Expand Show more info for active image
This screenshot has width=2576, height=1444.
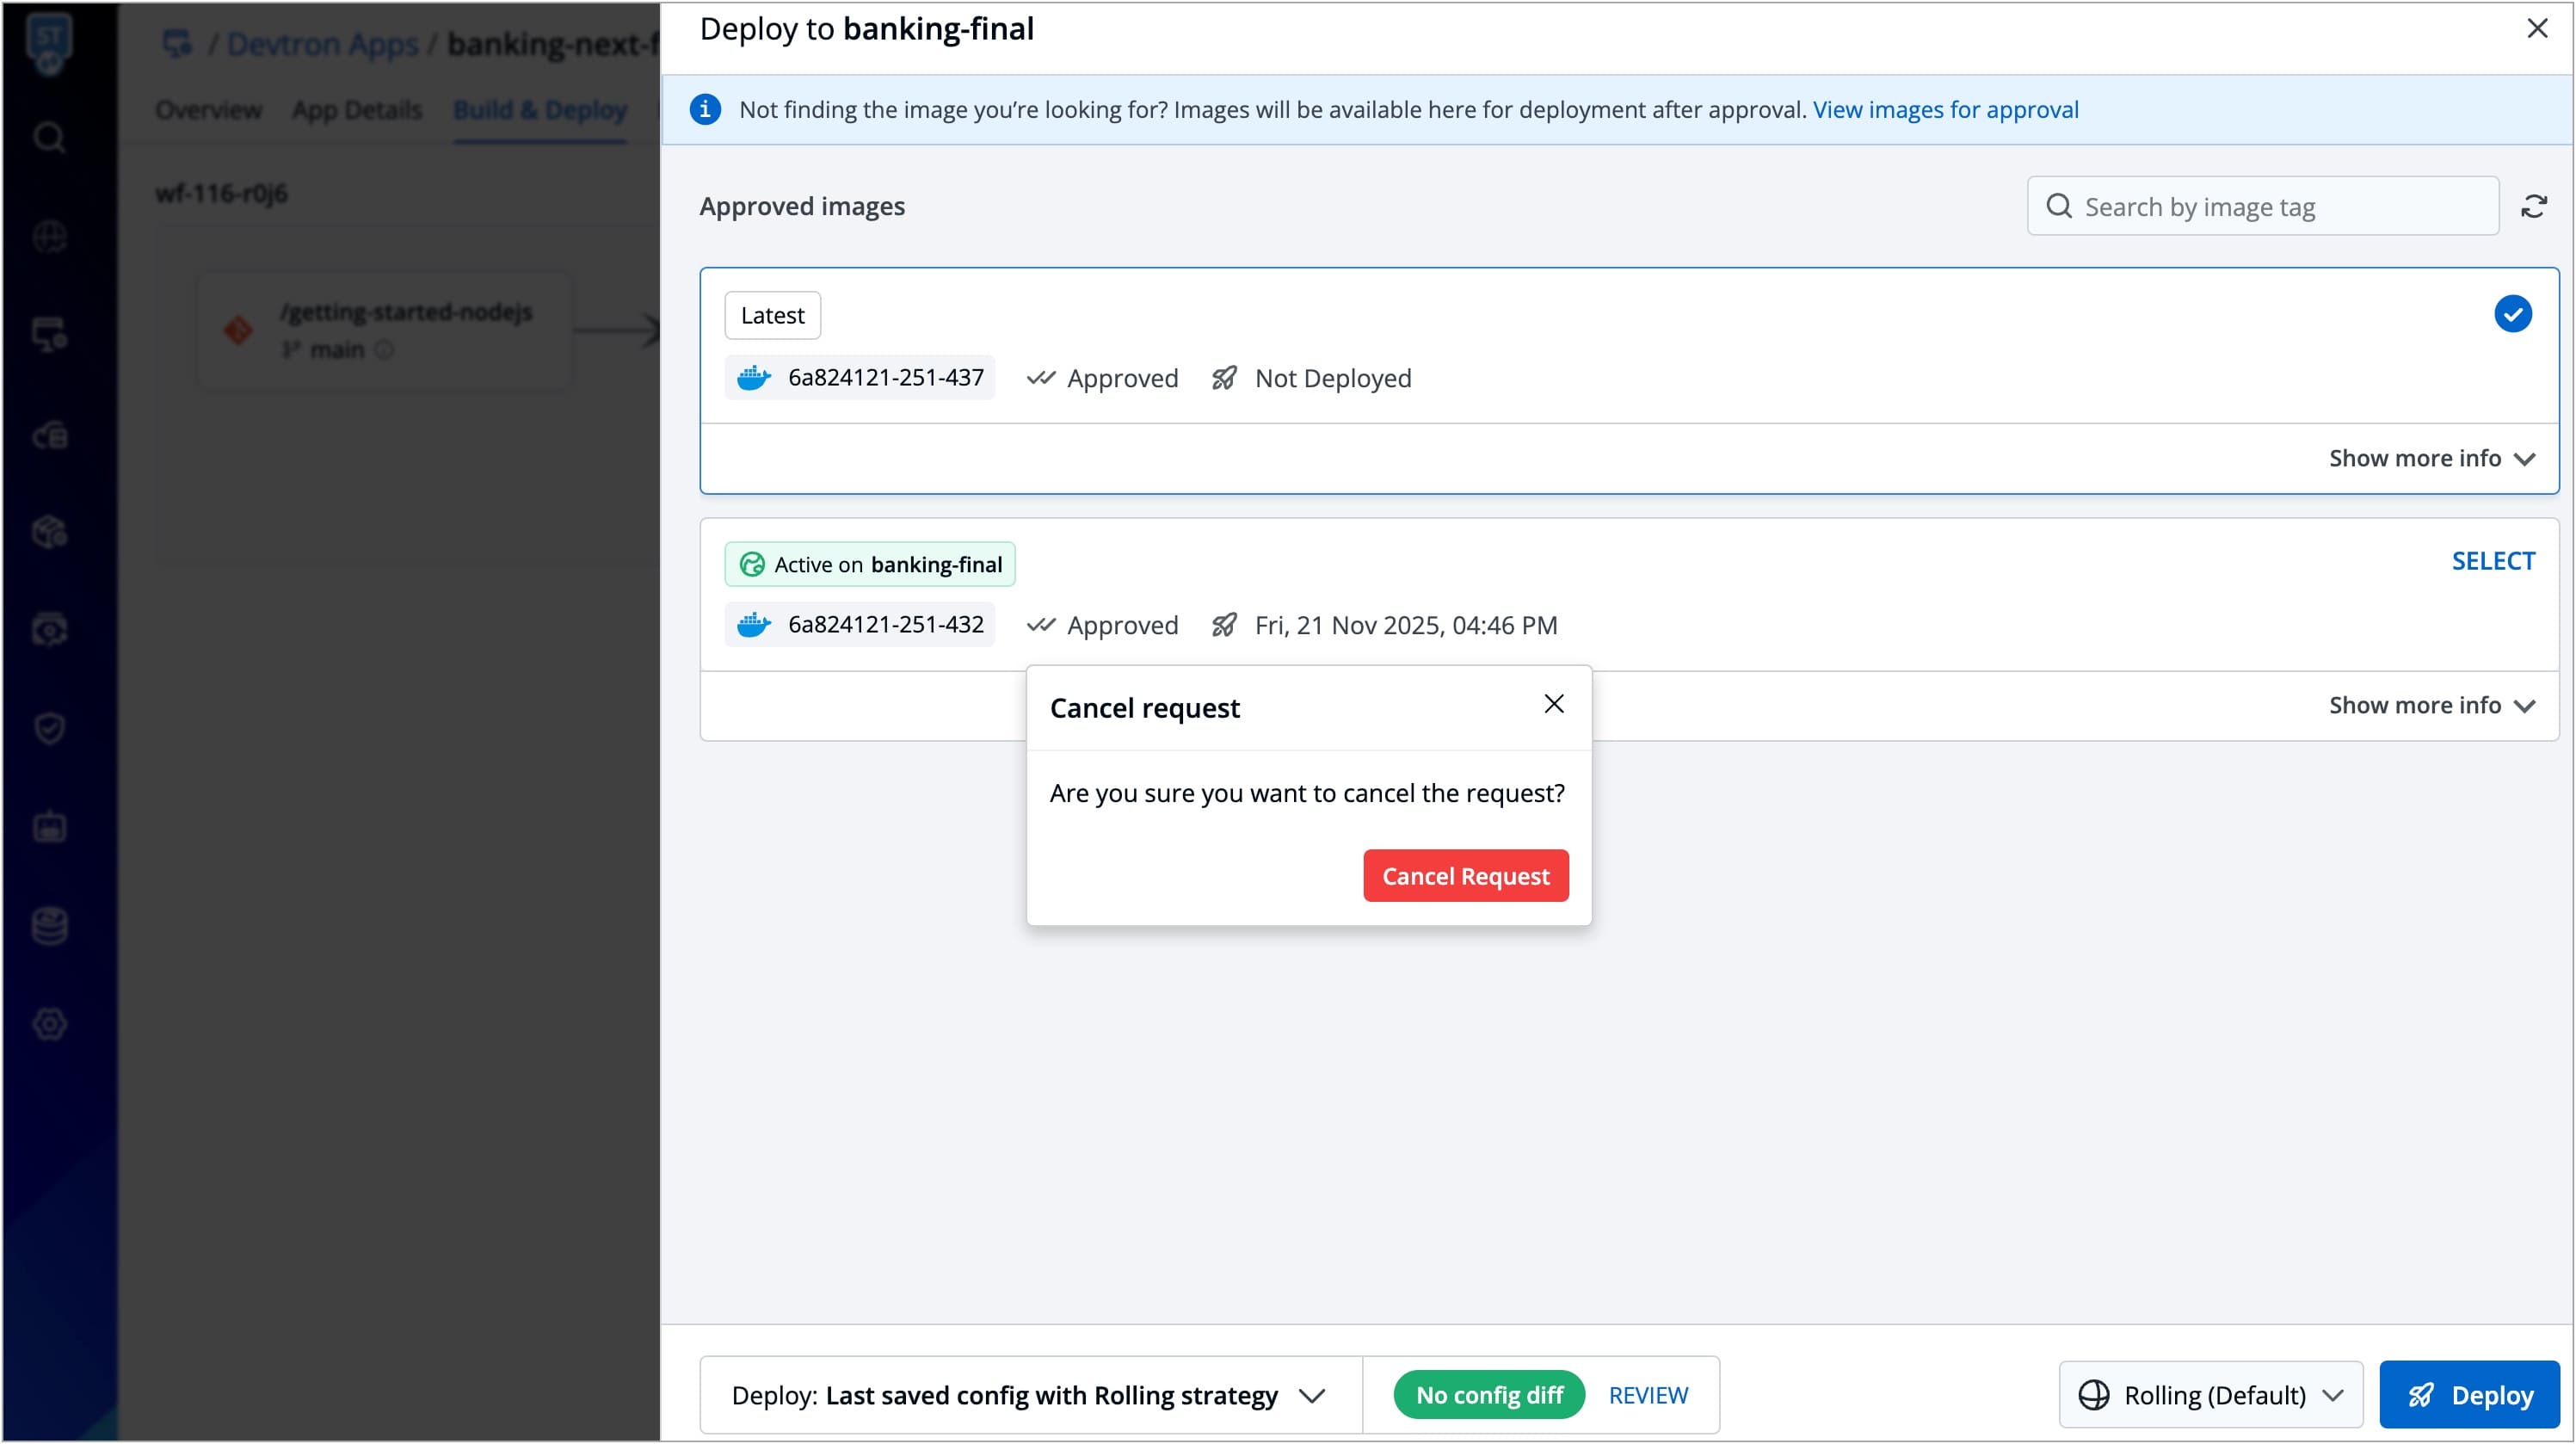click(x=2431, y=705)
